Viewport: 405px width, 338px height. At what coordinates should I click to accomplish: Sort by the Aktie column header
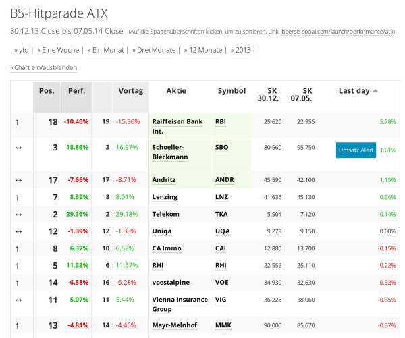(x=175, y=91)
